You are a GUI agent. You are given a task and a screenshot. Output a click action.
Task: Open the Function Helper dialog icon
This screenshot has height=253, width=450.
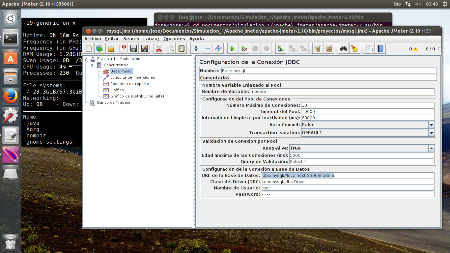369,48
